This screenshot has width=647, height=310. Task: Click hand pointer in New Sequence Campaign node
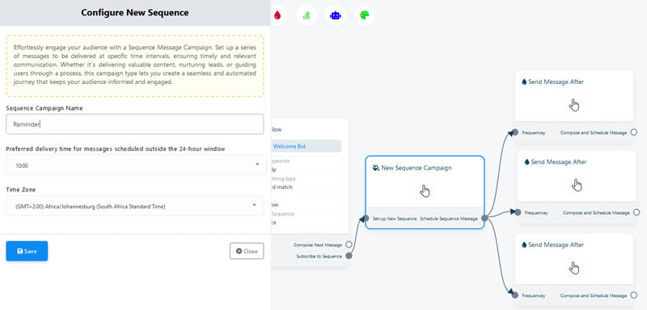click(x=425, y=191)
